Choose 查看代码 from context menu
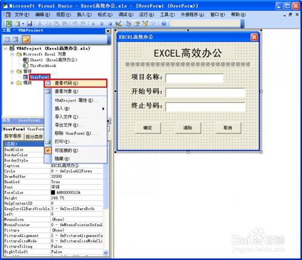This screenshot has width=302, height=260. tap(75, 83)
